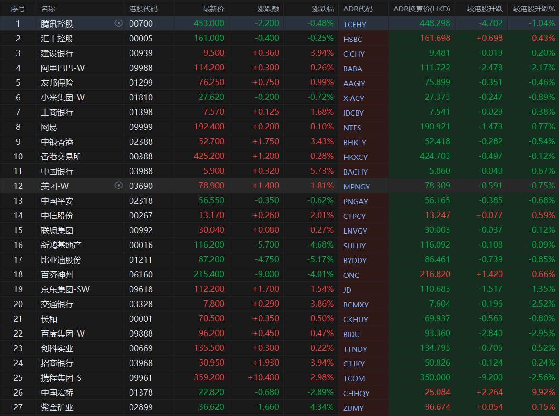This screenshot has width=559, height=416.
Task: Select 携程集团-S stock name
Action: (x=61, y=378)
